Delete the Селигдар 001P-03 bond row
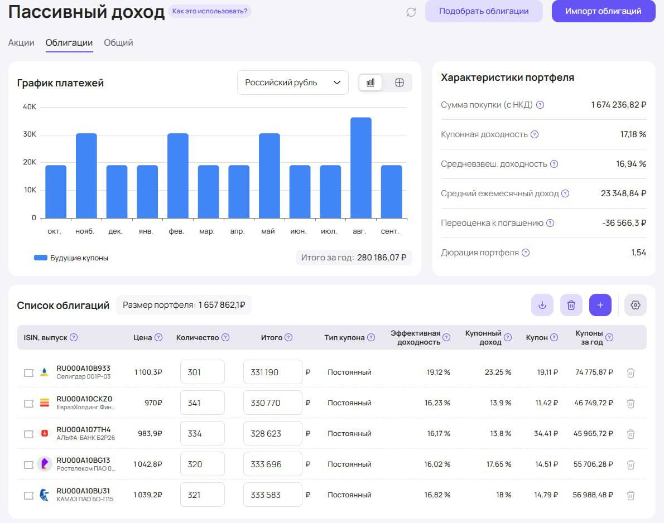 [631, 372]
